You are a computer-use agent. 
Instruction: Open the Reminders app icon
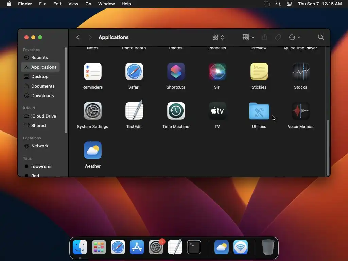[92, 71]
